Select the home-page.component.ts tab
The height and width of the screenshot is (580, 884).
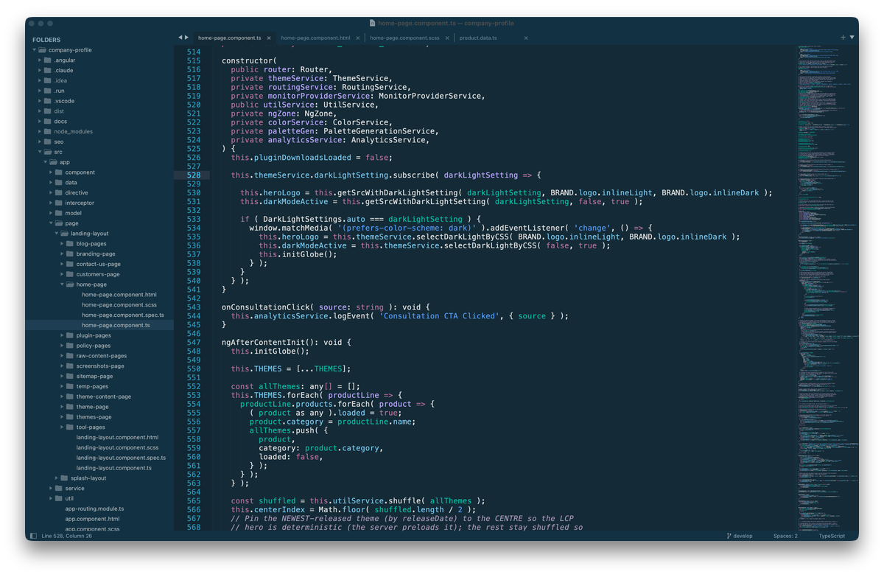(229, 38)
